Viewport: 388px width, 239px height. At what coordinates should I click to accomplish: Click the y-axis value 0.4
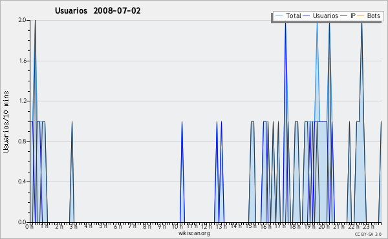tap(22, 182)
